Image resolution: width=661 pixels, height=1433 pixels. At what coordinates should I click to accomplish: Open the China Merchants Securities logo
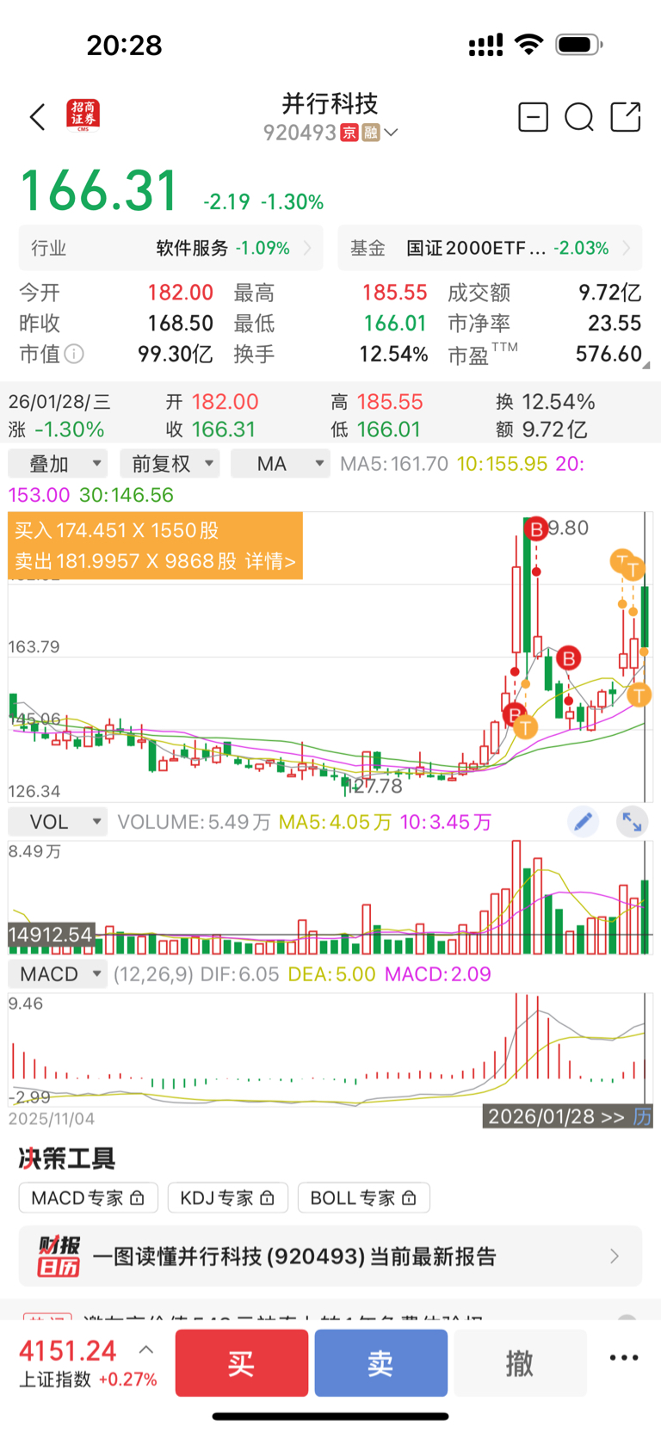pyautogui.click(x=83, y=115)
